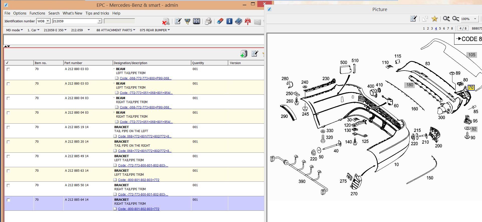Image resolution: width=482 pixels, height=222 pixels.
Task: Open the blue info icon
Action: (229, 21)
